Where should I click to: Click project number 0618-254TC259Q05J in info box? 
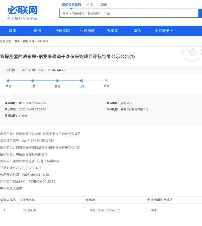pos(33,103)
